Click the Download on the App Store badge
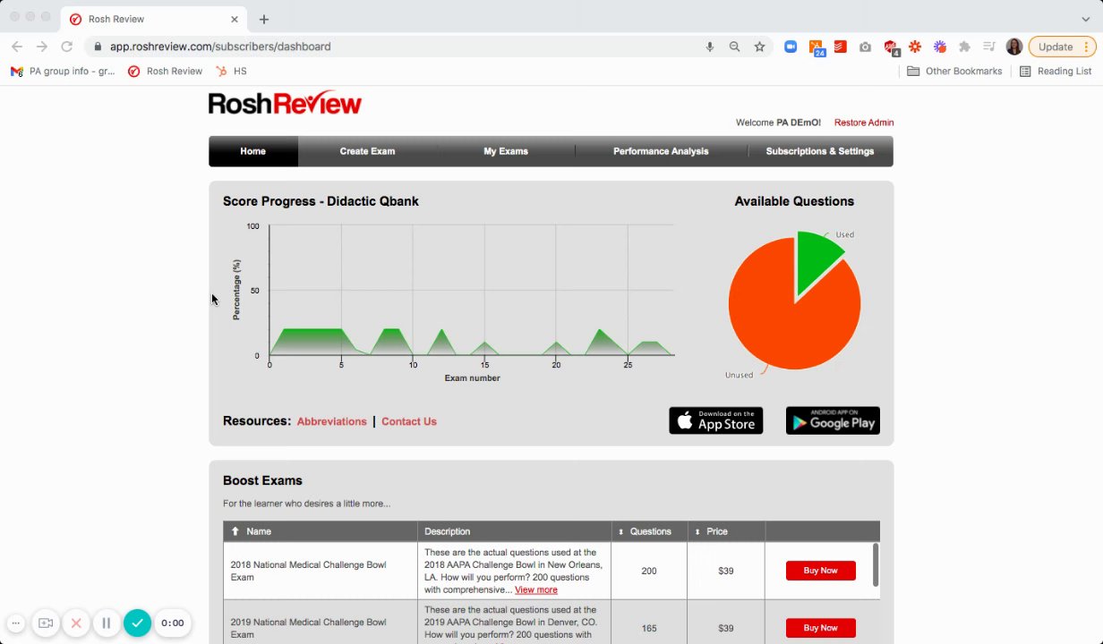1103x644 pixels. (716, 420)
